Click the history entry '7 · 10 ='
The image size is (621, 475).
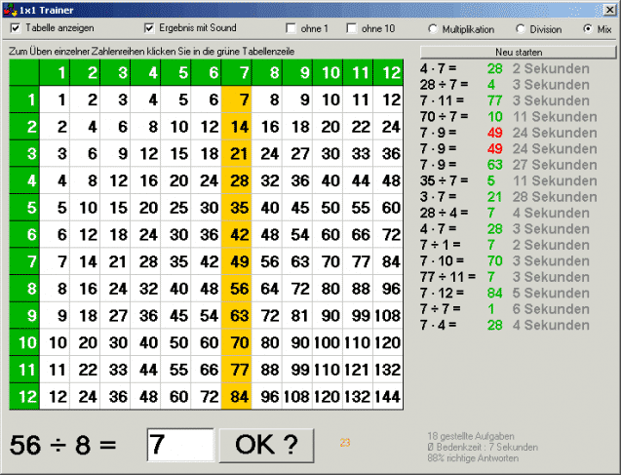pyautogui.click(x=442, y=260)
